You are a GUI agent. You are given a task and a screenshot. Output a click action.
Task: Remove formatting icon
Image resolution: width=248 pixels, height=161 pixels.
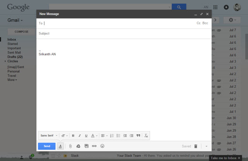point(146,135)
